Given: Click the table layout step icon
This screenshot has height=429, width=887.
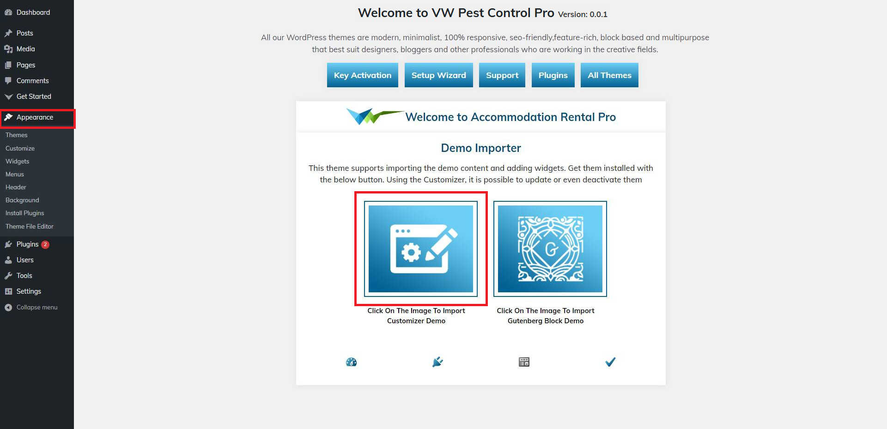Looking at the screenshot, I should 524,362.
